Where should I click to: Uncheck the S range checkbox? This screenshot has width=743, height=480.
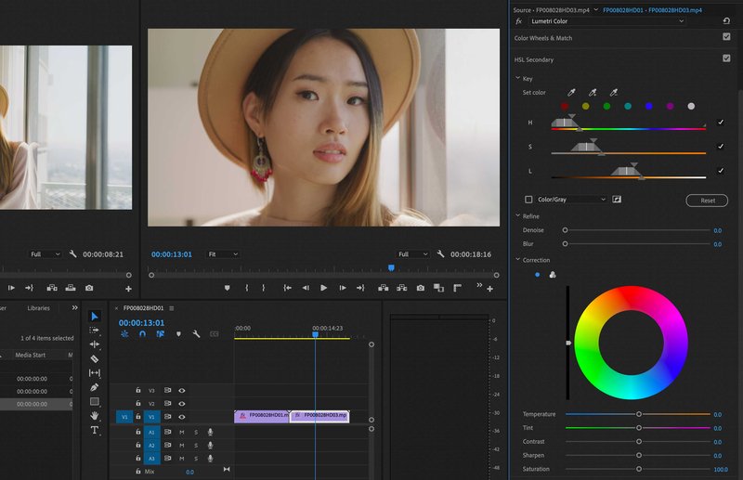(721, 147)
